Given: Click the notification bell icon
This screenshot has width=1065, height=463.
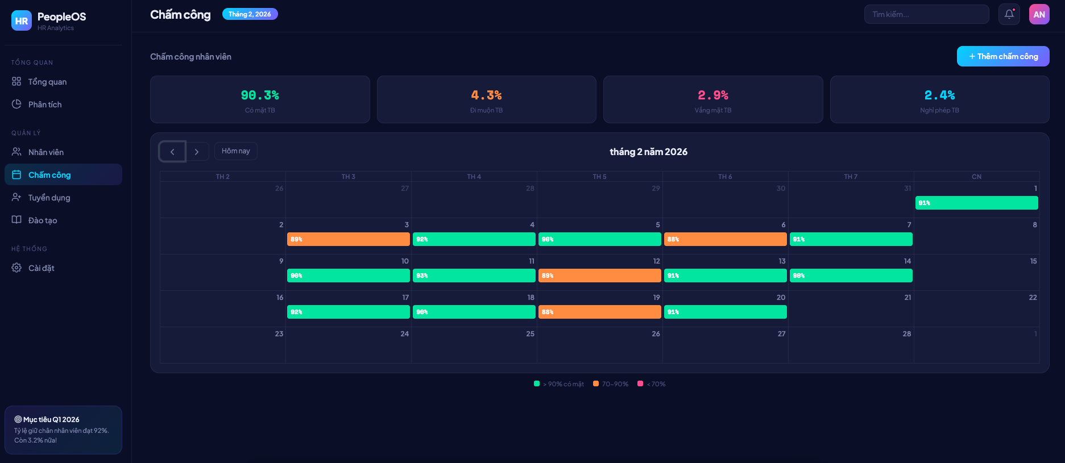Looking at the screenshot, I should [1009, 14].
